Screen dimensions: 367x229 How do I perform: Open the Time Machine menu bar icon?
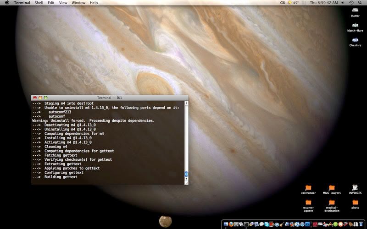coord(351,3)
